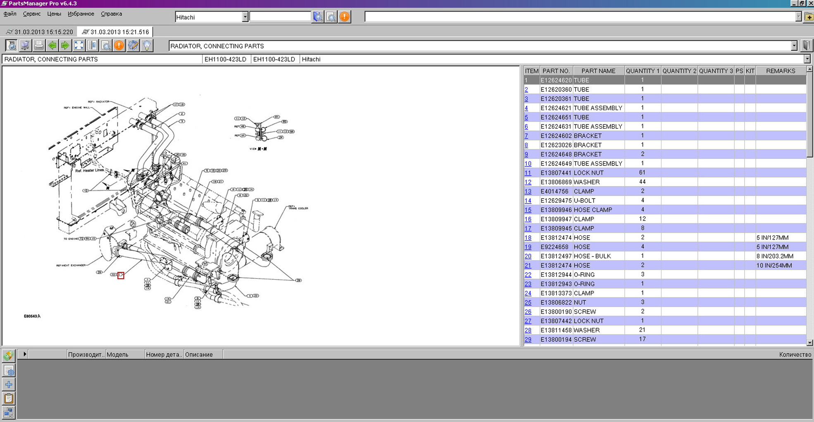Click the blue plus icon in the left sidebar
Viewport: 814px width, 422px height.
[x=9, y=384]
